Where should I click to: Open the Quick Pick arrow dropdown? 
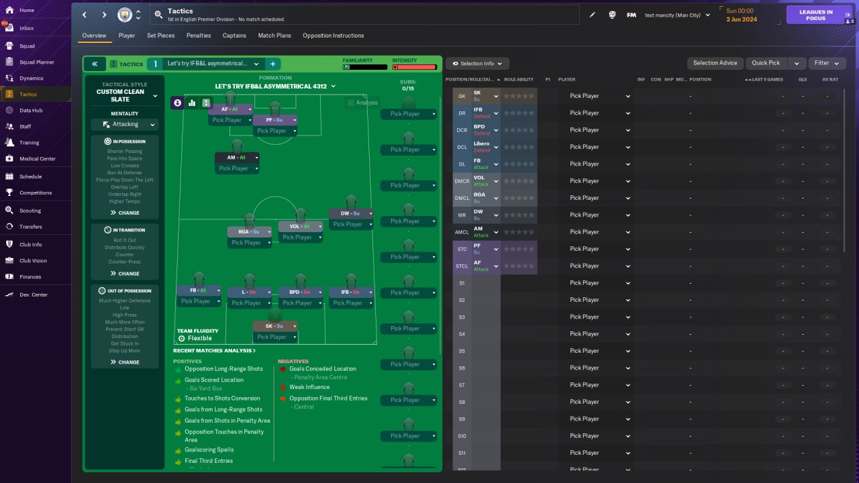[796, 63]
